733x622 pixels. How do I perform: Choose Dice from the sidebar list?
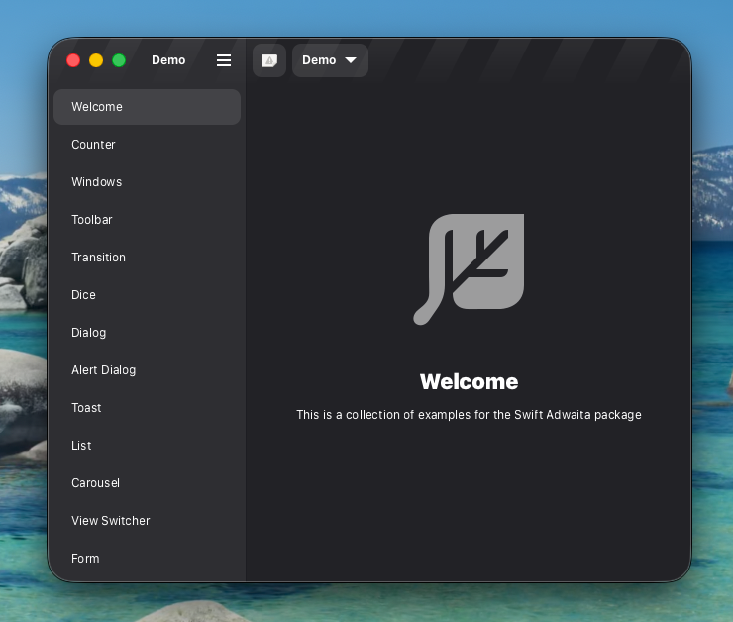(147, 295)
